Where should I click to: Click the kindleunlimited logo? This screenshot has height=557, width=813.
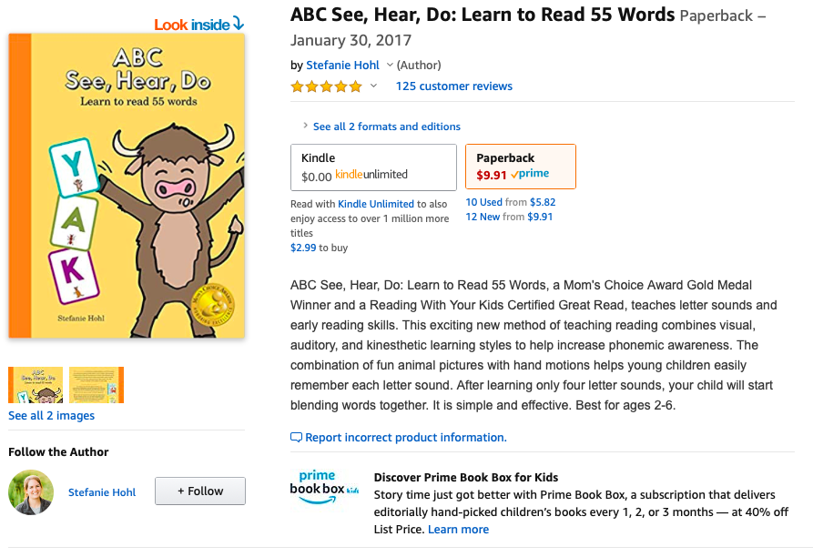coord(371,175)
